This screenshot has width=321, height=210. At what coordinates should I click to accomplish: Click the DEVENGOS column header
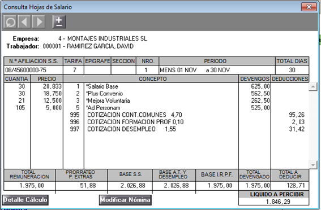pyautogui.click(x=255, y=79)
